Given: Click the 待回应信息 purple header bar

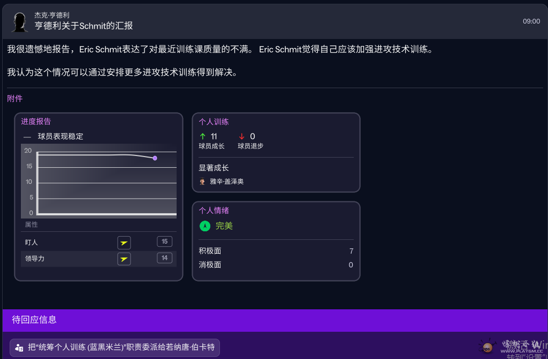Looking at the screenshot, I should tap(274, 320).
